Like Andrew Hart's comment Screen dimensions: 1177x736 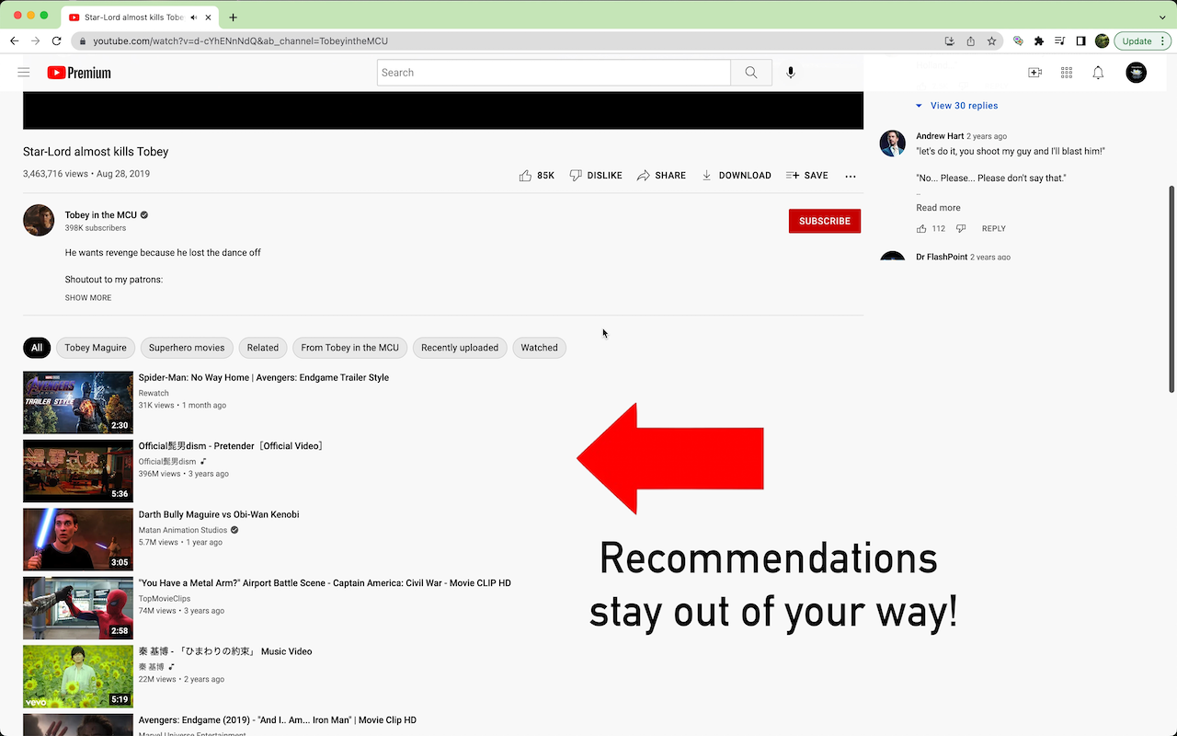click(921, 228)
